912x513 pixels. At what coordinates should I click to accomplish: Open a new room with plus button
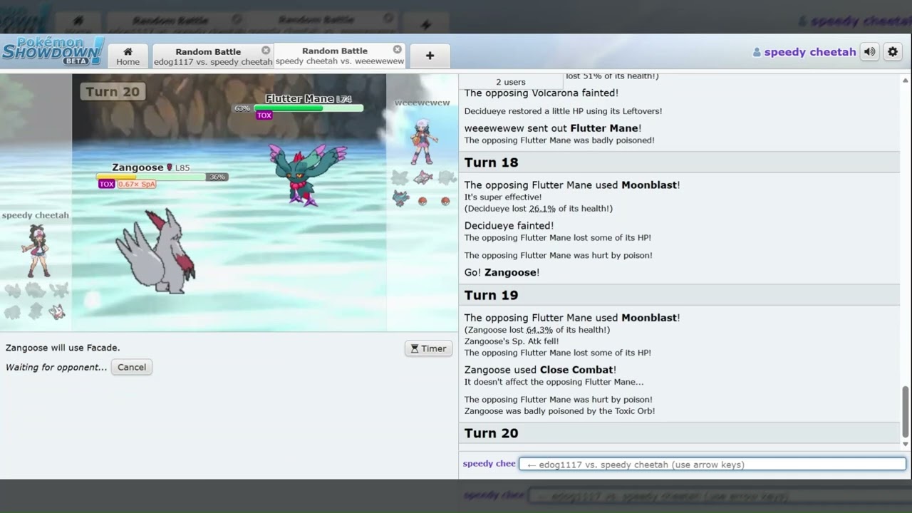pyautogui.click(x=430, y=56)
